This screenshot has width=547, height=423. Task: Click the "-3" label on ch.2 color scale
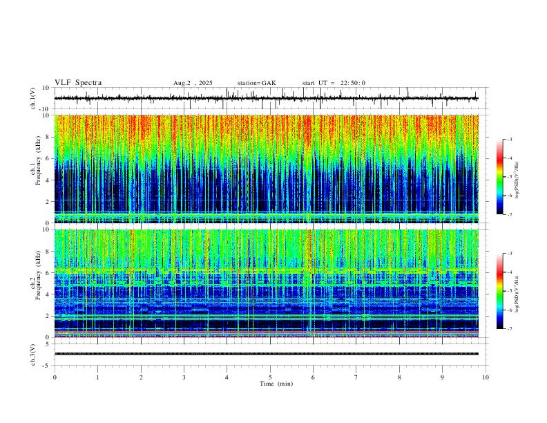tap(510, 254)
